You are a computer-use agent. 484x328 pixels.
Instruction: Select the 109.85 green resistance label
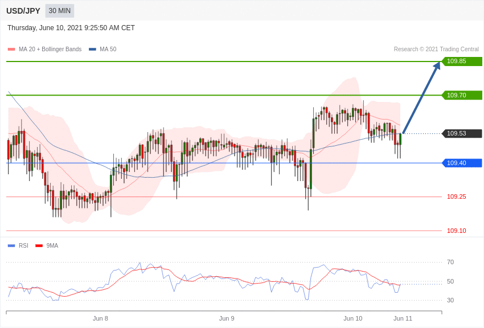tap(462, 61)
